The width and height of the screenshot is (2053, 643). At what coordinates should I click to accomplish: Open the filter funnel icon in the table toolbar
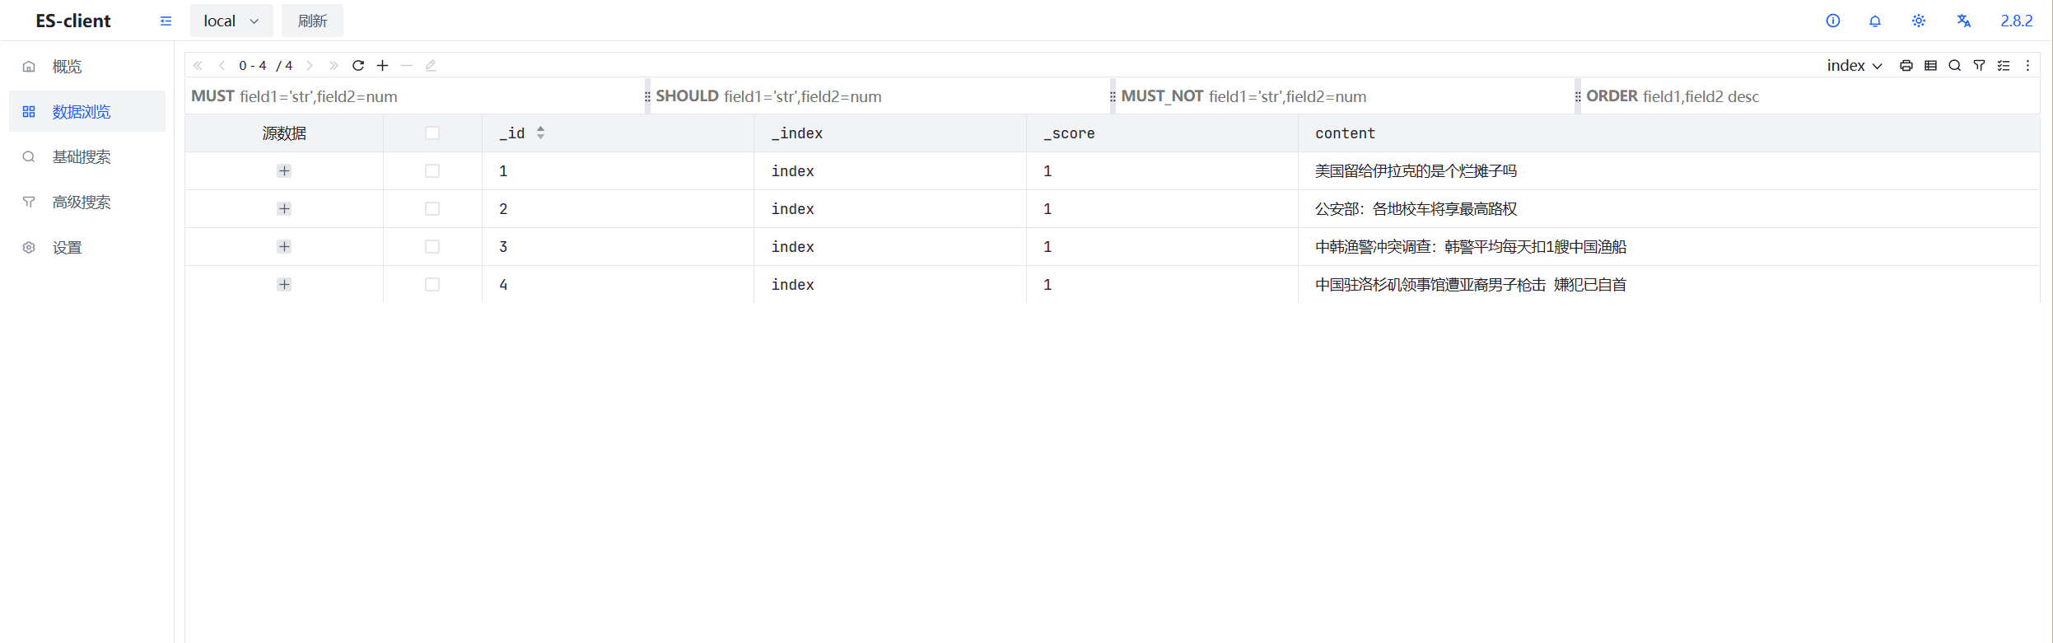[1979, 66]
